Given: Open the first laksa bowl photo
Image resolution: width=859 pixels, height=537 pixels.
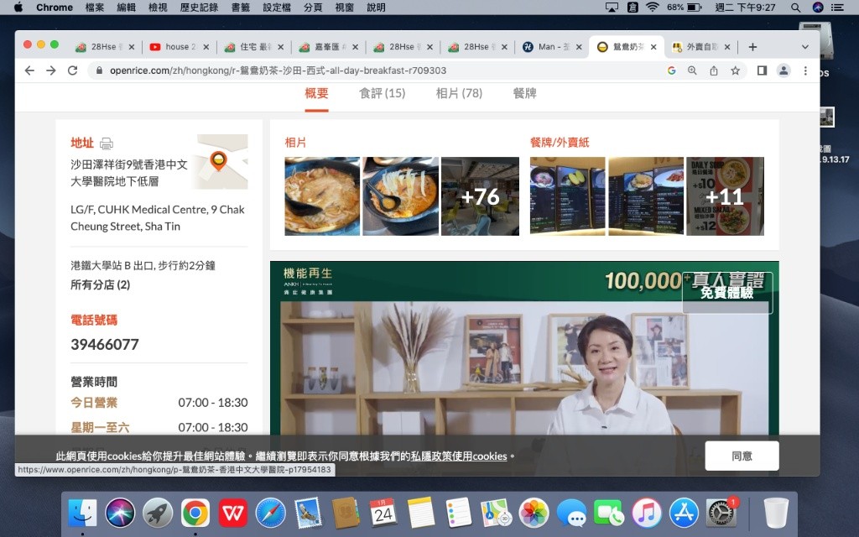Looking at the screenshot, I should point(322,196).
